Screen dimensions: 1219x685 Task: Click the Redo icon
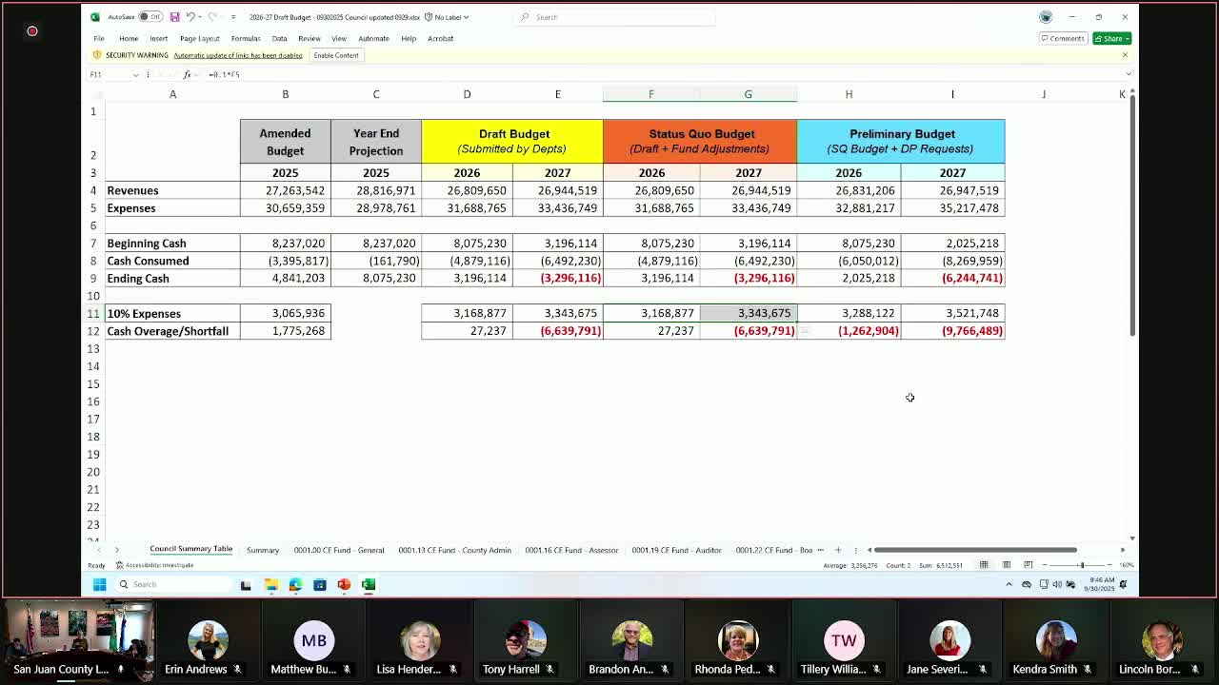tap(214, 16)
